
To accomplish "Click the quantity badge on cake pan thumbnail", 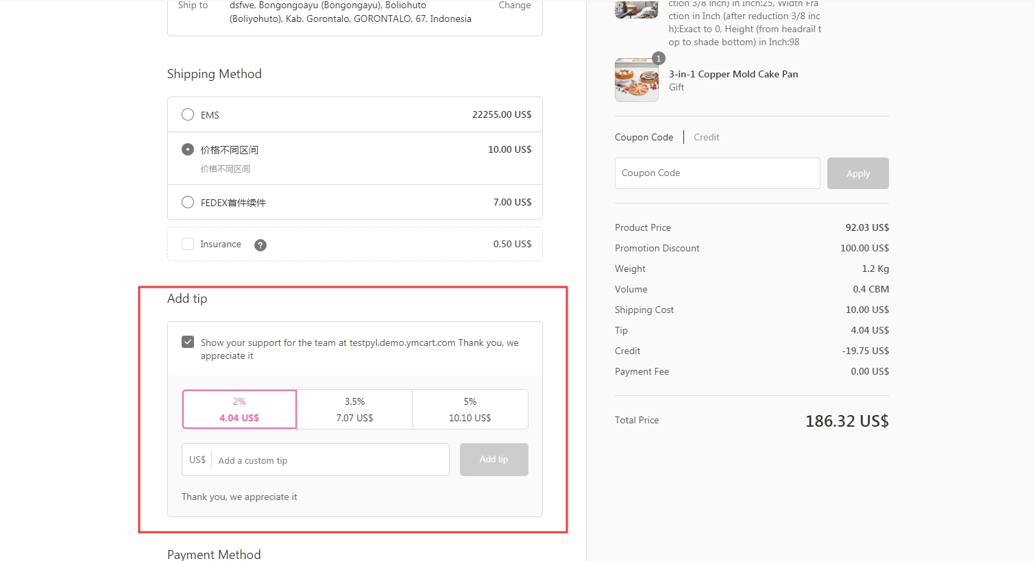I will pos(658,59).
